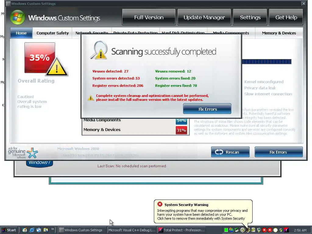
Task: Click the colorful globe tray icon
Action: click(231, 230)
